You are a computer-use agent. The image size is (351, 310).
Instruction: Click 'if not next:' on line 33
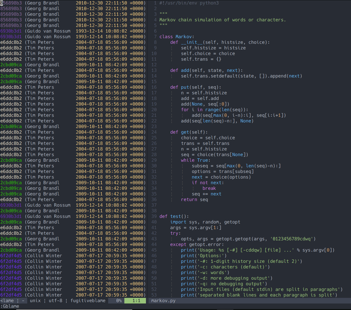pyautogui.click(x=208, y=183)
